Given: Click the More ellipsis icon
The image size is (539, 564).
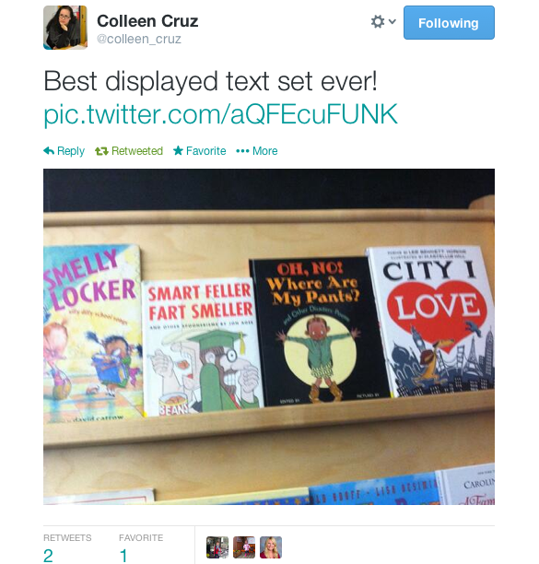Looking at the screenshot, I should coord(242,151).
